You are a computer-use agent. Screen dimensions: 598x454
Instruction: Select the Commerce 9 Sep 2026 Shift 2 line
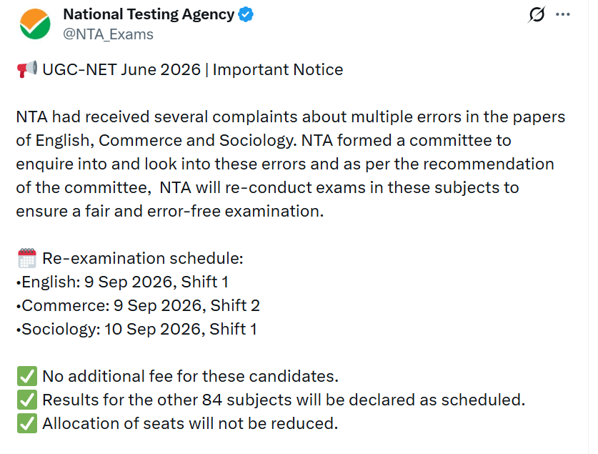[138, 306]
